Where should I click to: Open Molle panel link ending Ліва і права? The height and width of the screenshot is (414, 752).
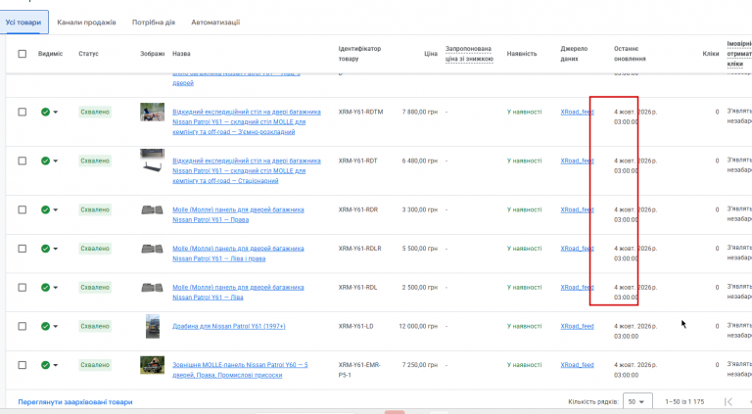click(x=238, y=253)
